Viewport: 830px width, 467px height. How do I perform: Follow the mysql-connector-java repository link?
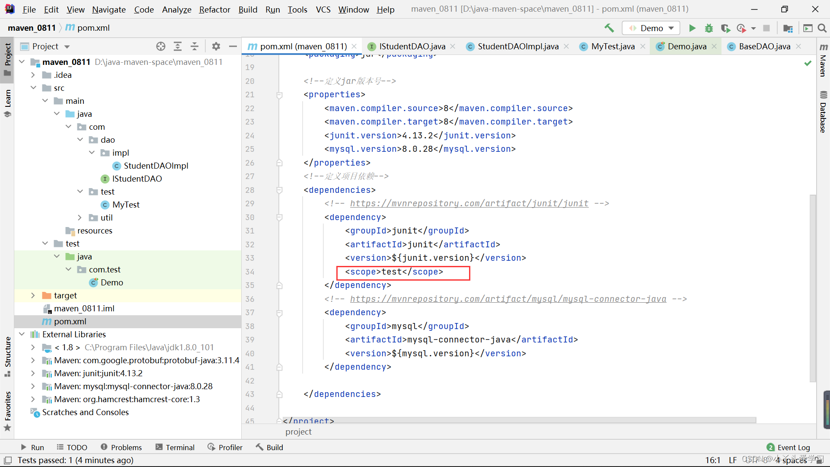click(x=508, y=299)
